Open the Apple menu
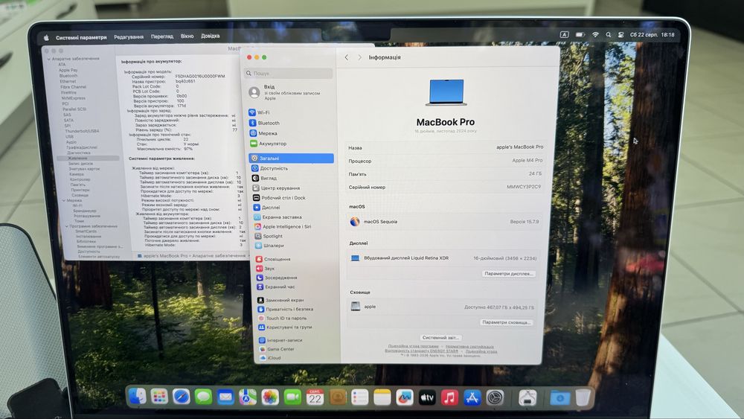The width and height of the screenshot is (744, 419). (46, 37)
